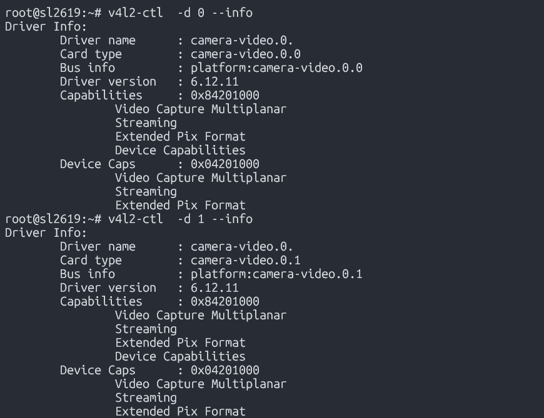Click the 'Driver name' label for device 0
The image size is (544, 418).
coord(98,40)
